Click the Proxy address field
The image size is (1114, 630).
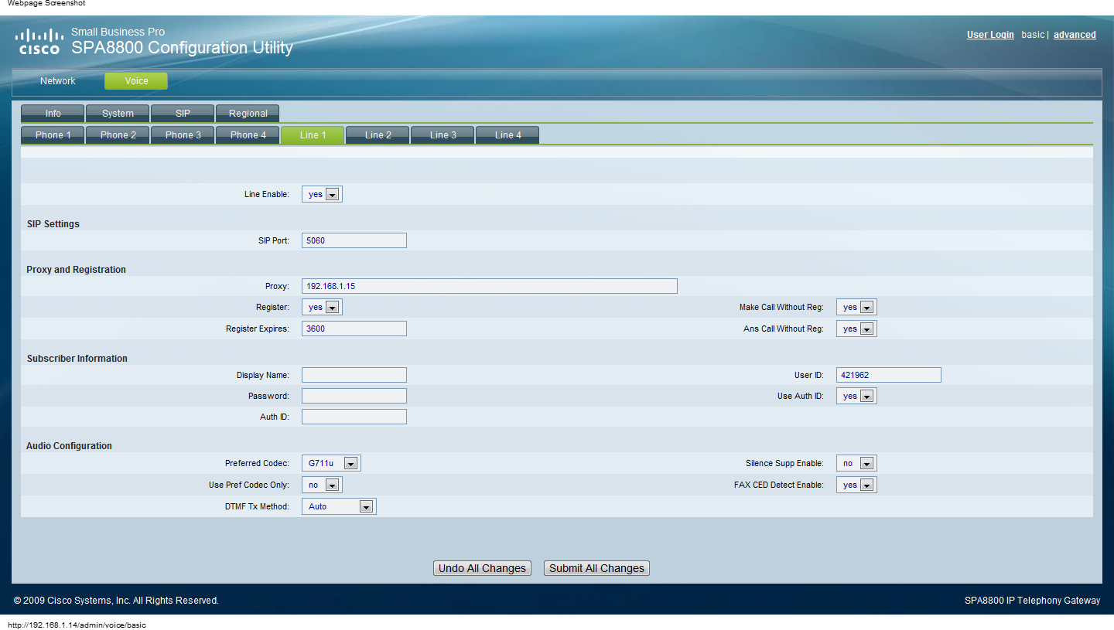tap(490, 286)
